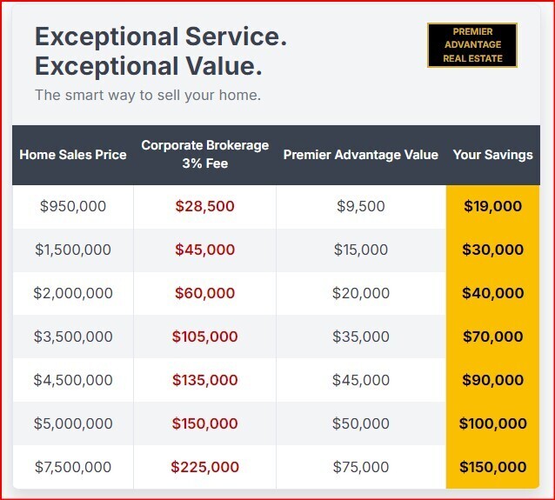This screenshot has width=555, height=500.
Task: Select the $3,500,000 home price cell
Action: tap(73, 337)
